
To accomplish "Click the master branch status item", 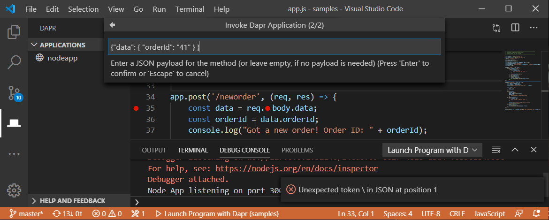I will click(x=26, y=214).
